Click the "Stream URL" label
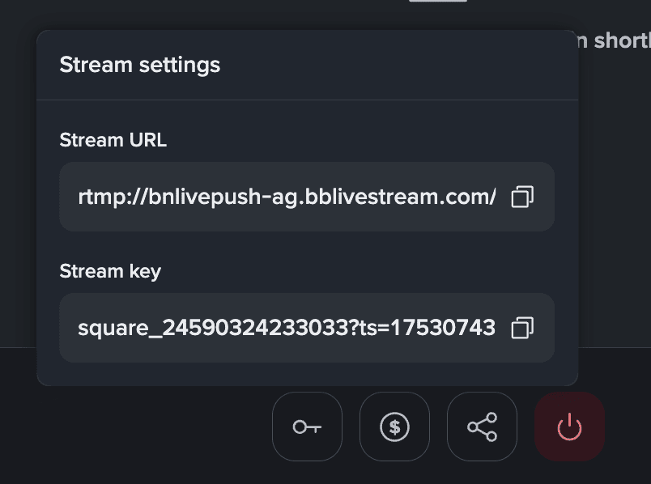This screenshot has width=651, height=484. pos(113,140)
